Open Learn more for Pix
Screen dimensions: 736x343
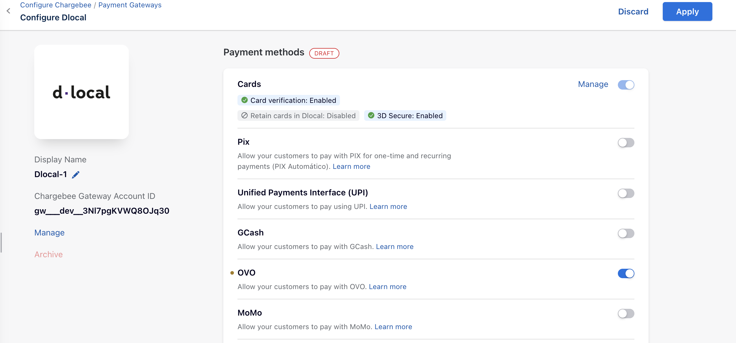(351, 166)
